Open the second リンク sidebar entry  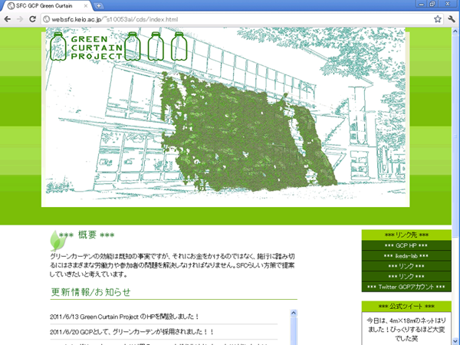click(x=406, y=276)
